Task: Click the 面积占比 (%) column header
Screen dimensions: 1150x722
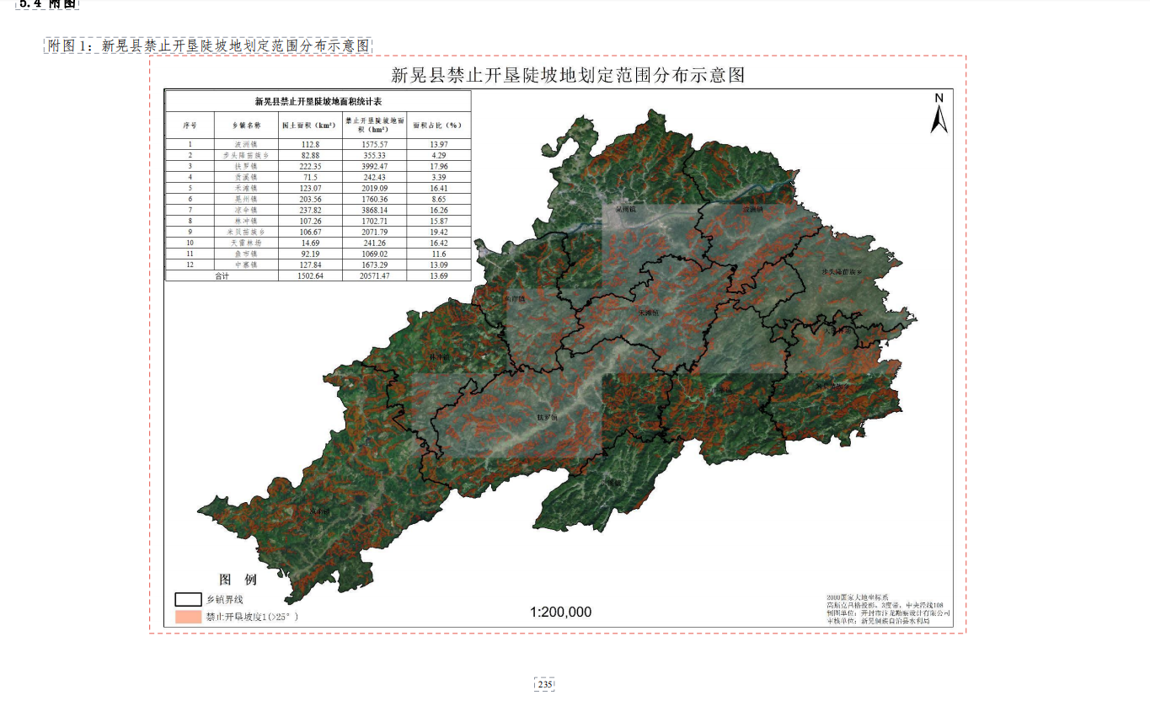Action: (x=438, y=125)
